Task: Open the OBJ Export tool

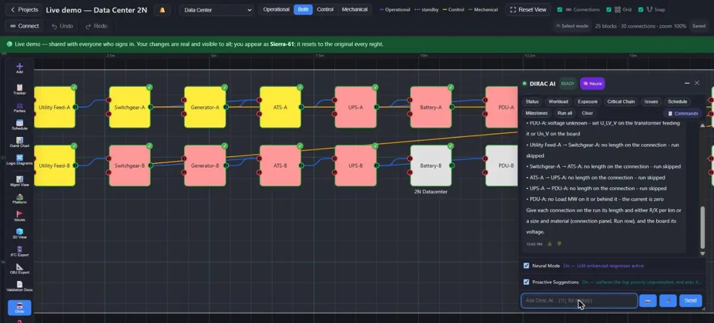Action: pyautogui.click(x=20, y=269)
